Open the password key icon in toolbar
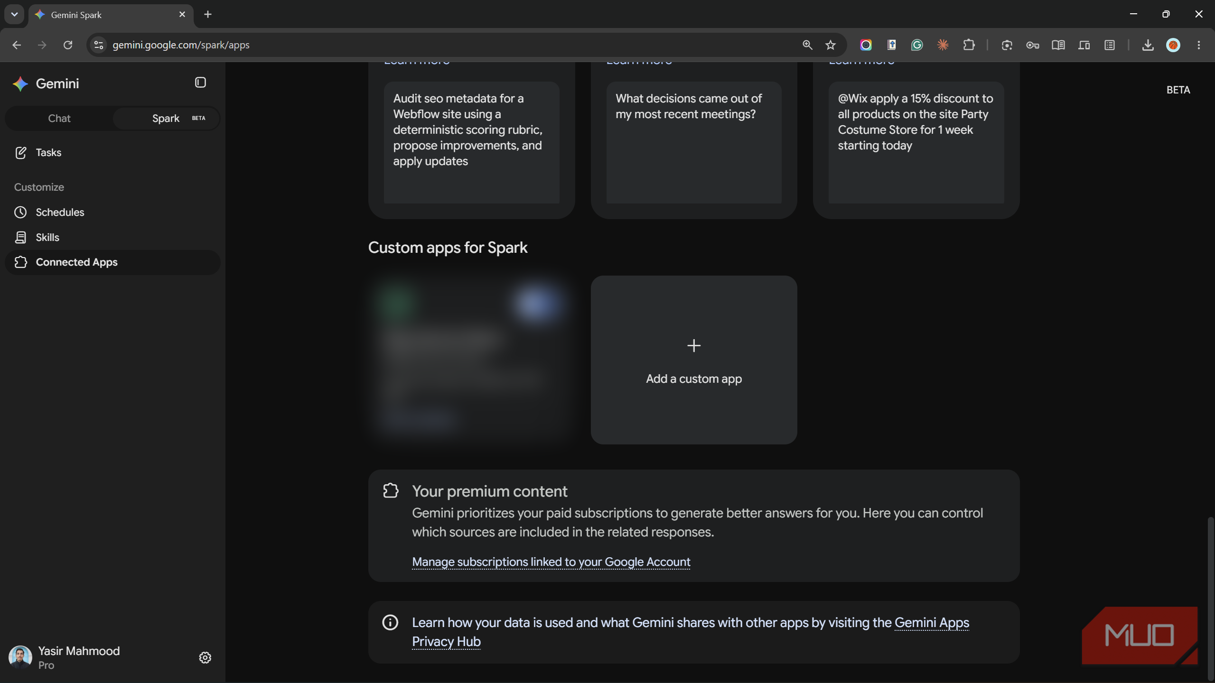 tap(1032, 45)
